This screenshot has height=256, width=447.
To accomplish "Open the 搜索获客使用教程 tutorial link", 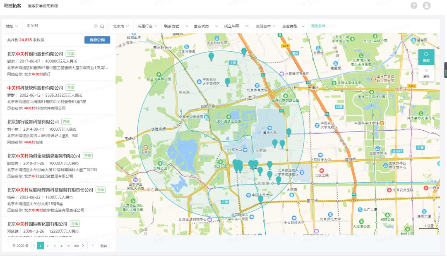I will (x=43, y=6).
